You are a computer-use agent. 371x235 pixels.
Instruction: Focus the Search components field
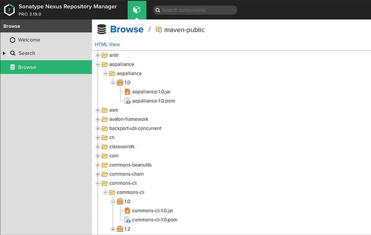click(x=195, y=10)
